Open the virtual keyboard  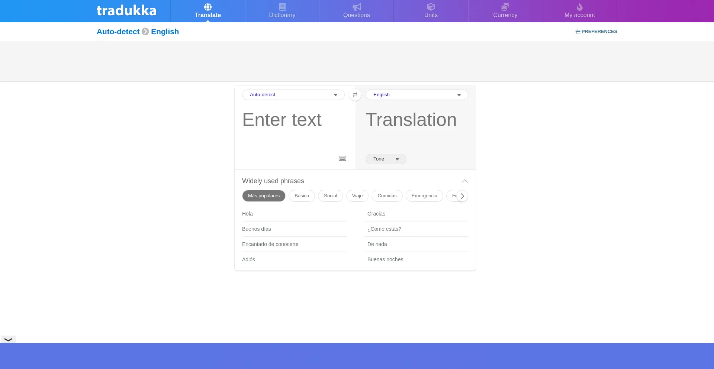pyautogui.click(x=342, y=158)
